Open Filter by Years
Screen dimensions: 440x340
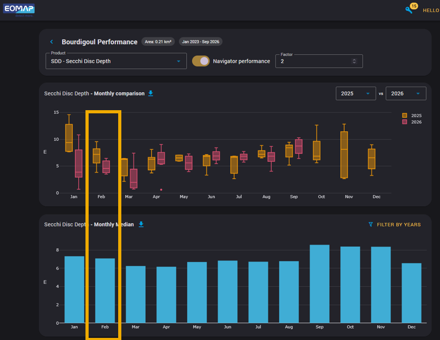[394, 225]
